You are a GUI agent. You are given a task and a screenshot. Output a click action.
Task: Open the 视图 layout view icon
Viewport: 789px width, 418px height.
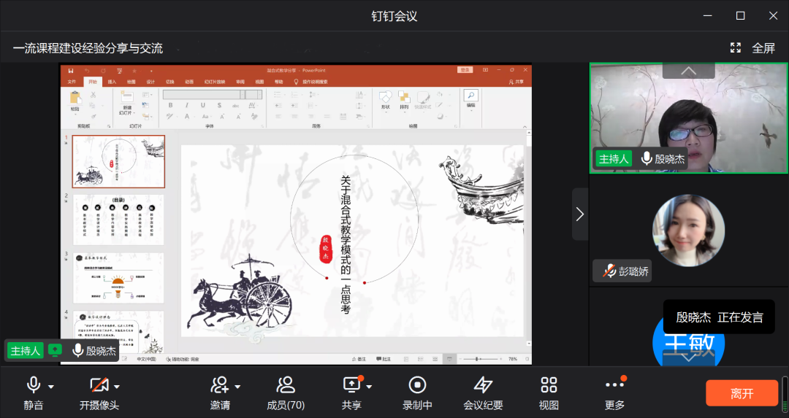(549, 385)
